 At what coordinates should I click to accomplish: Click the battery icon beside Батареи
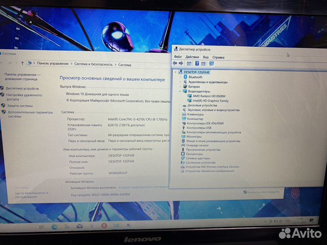[185, 86]
